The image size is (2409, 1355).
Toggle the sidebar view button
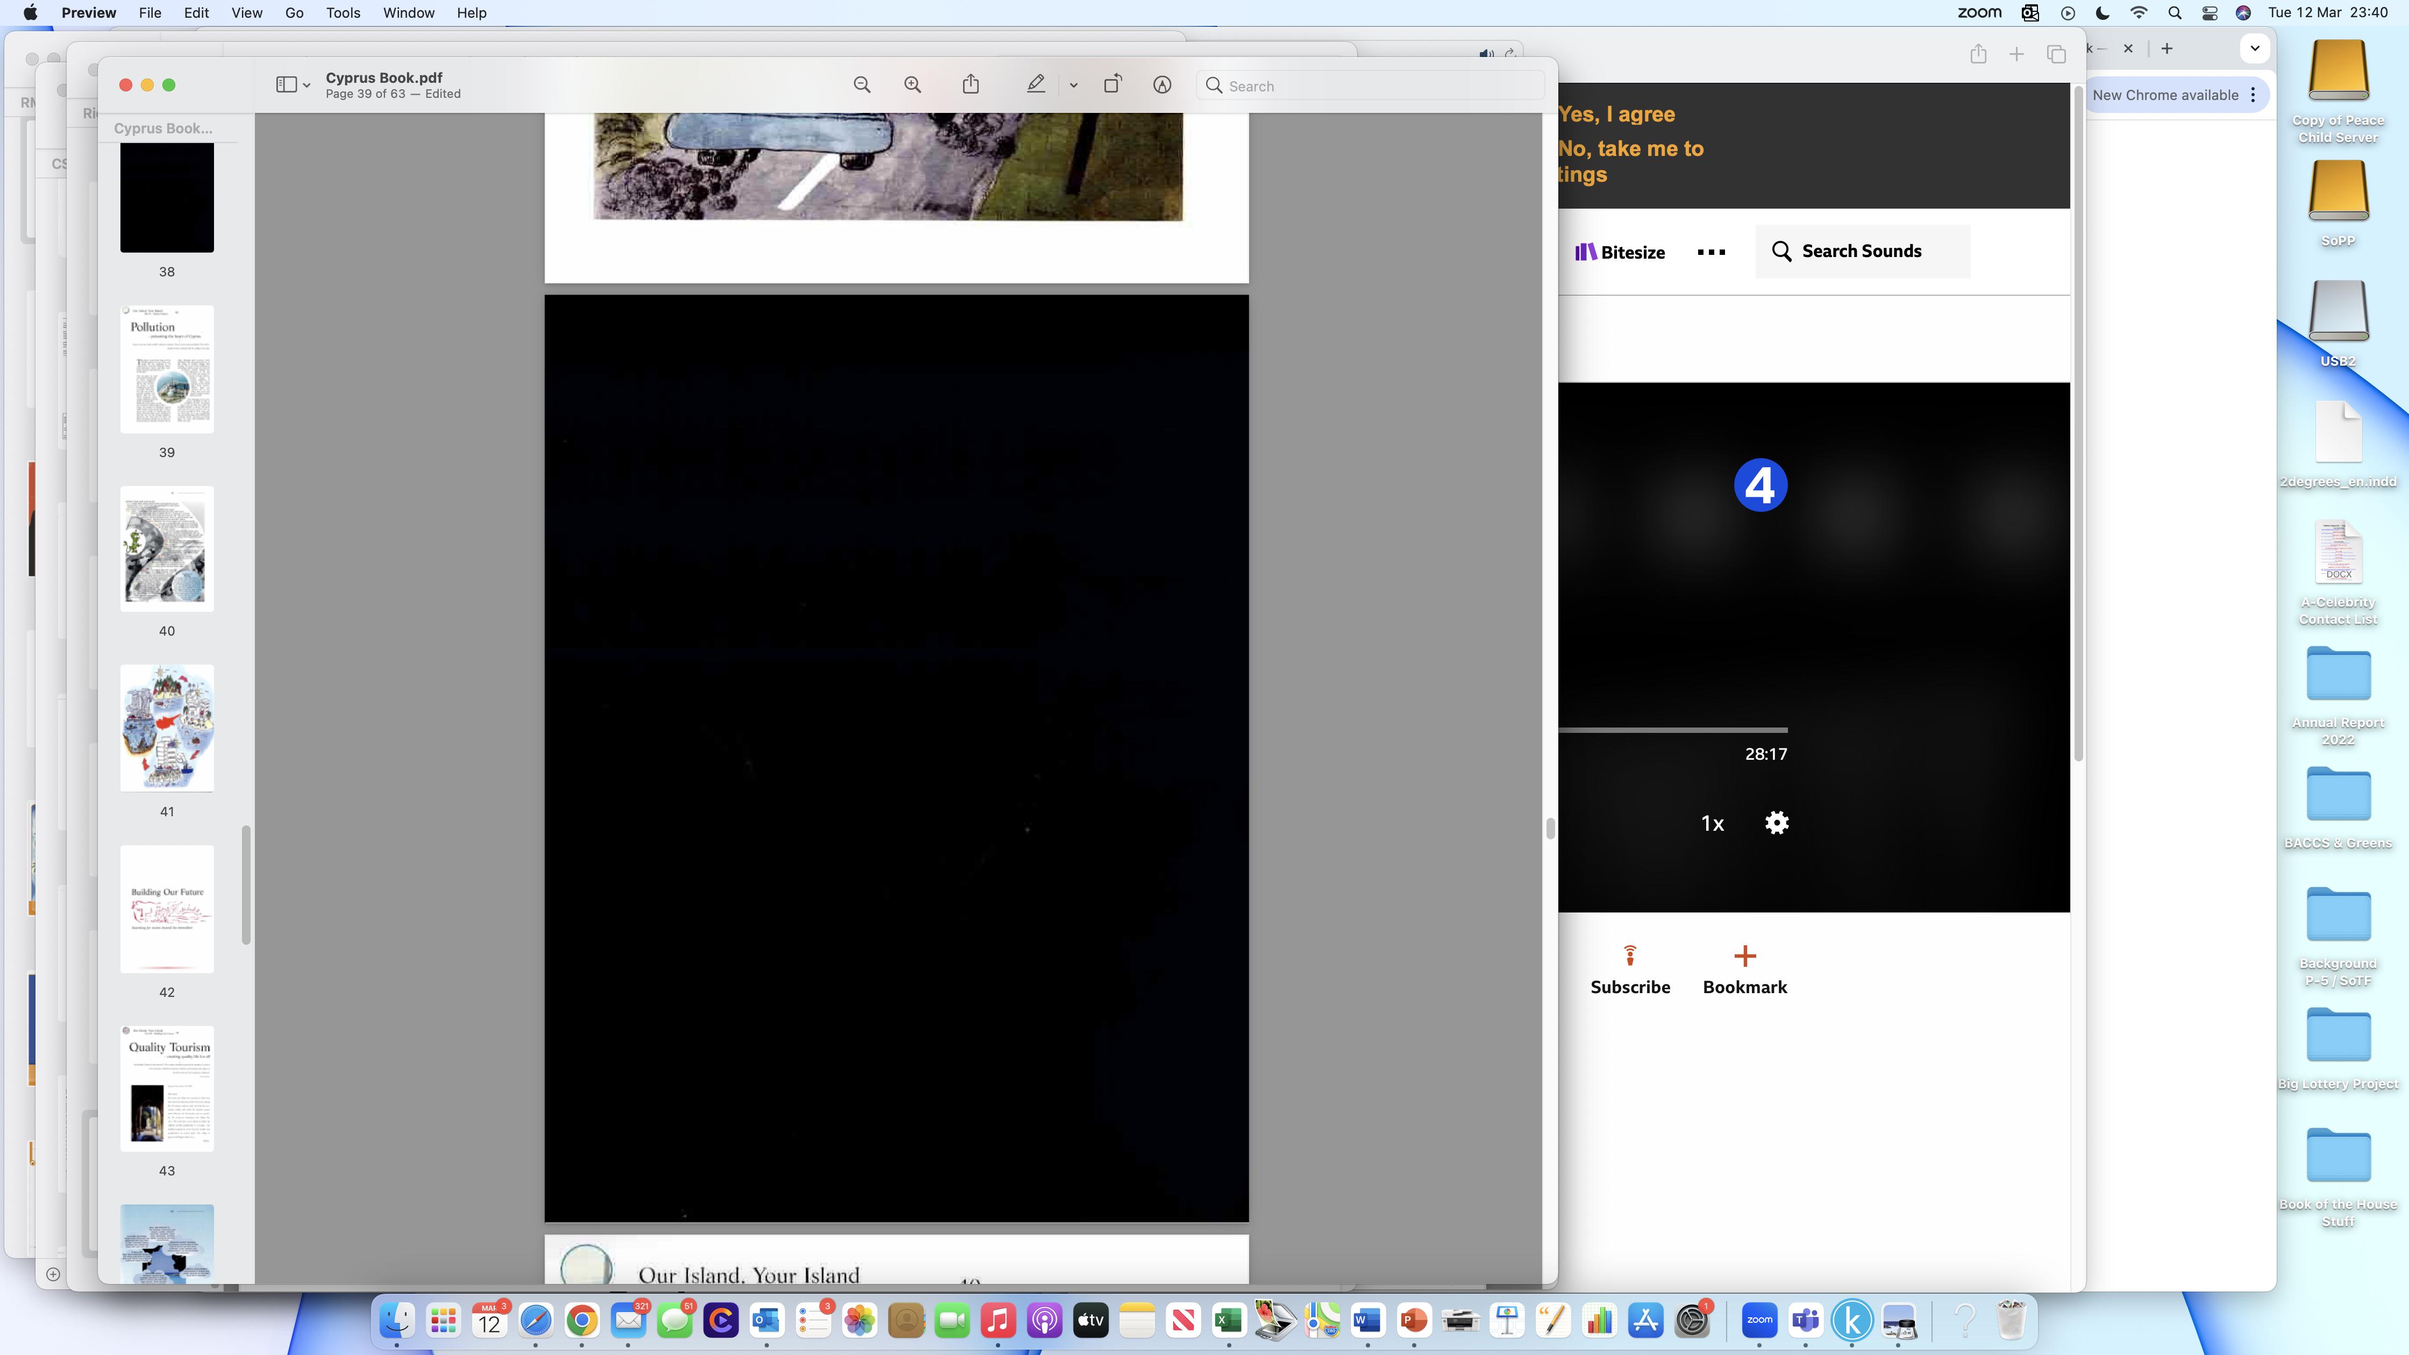[286, 85]
